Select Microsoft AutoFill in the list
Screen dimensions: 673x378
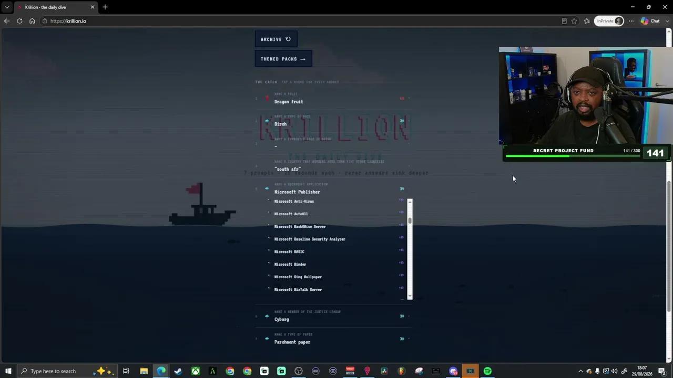coord(291,214)
